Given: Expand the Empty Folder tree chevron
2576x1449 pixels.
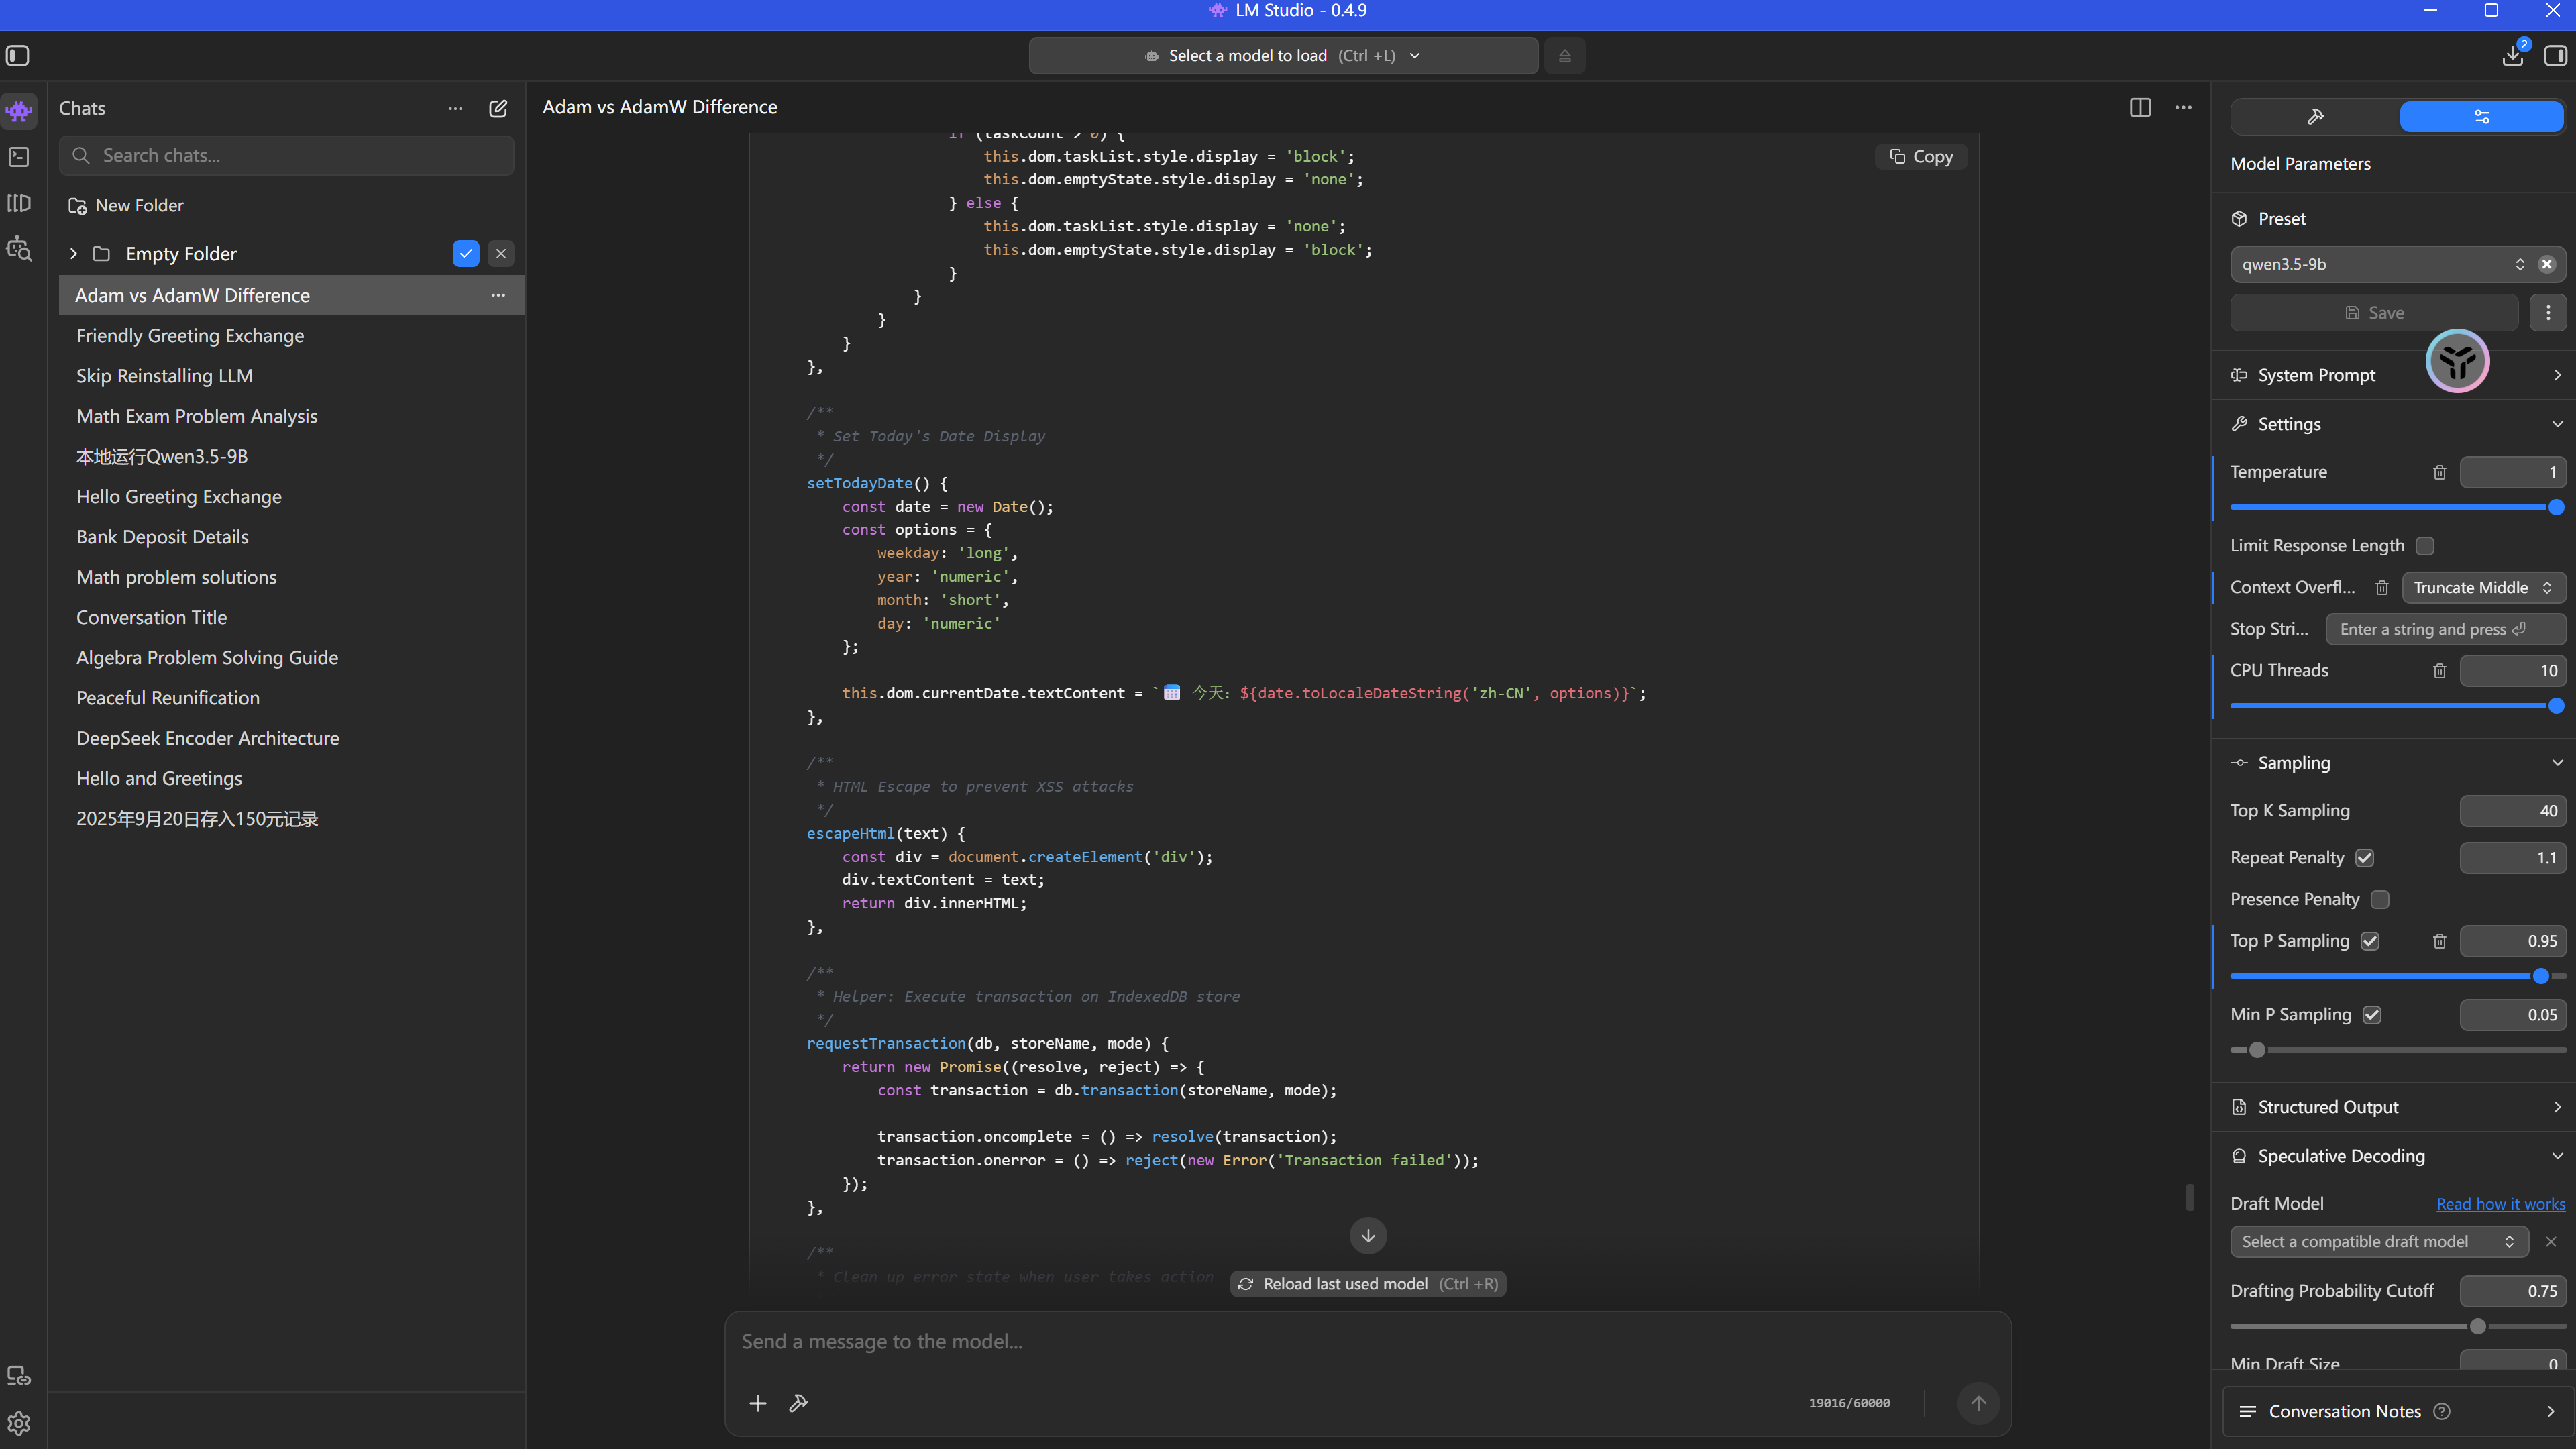Looking at the screenshot, I should tap(73, 254).
